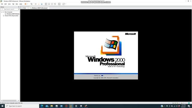Open the VM menu
This screenshot has height=108, width=192.
pos(13,4)
